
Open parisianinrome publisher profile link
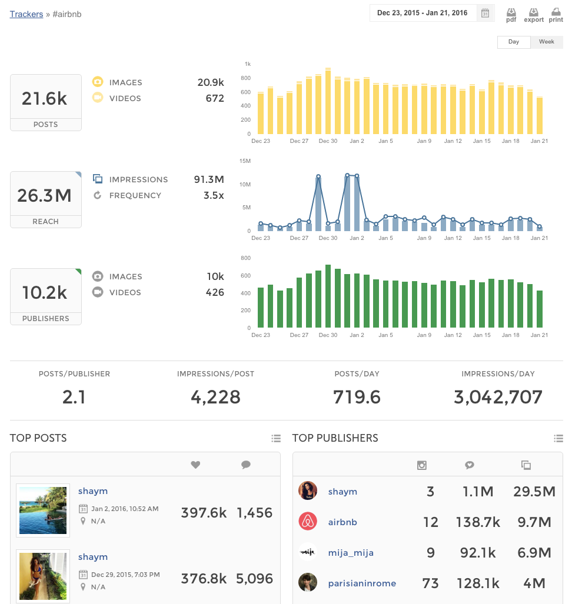(x=362, y=583)
